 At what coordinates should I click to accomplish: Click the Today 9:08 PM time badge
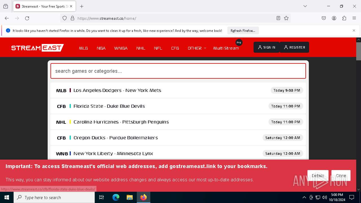[x=287, y=91]
